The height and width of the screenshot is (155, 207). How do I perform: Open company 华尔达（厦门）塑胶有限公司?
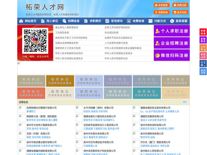click(155, 142)
